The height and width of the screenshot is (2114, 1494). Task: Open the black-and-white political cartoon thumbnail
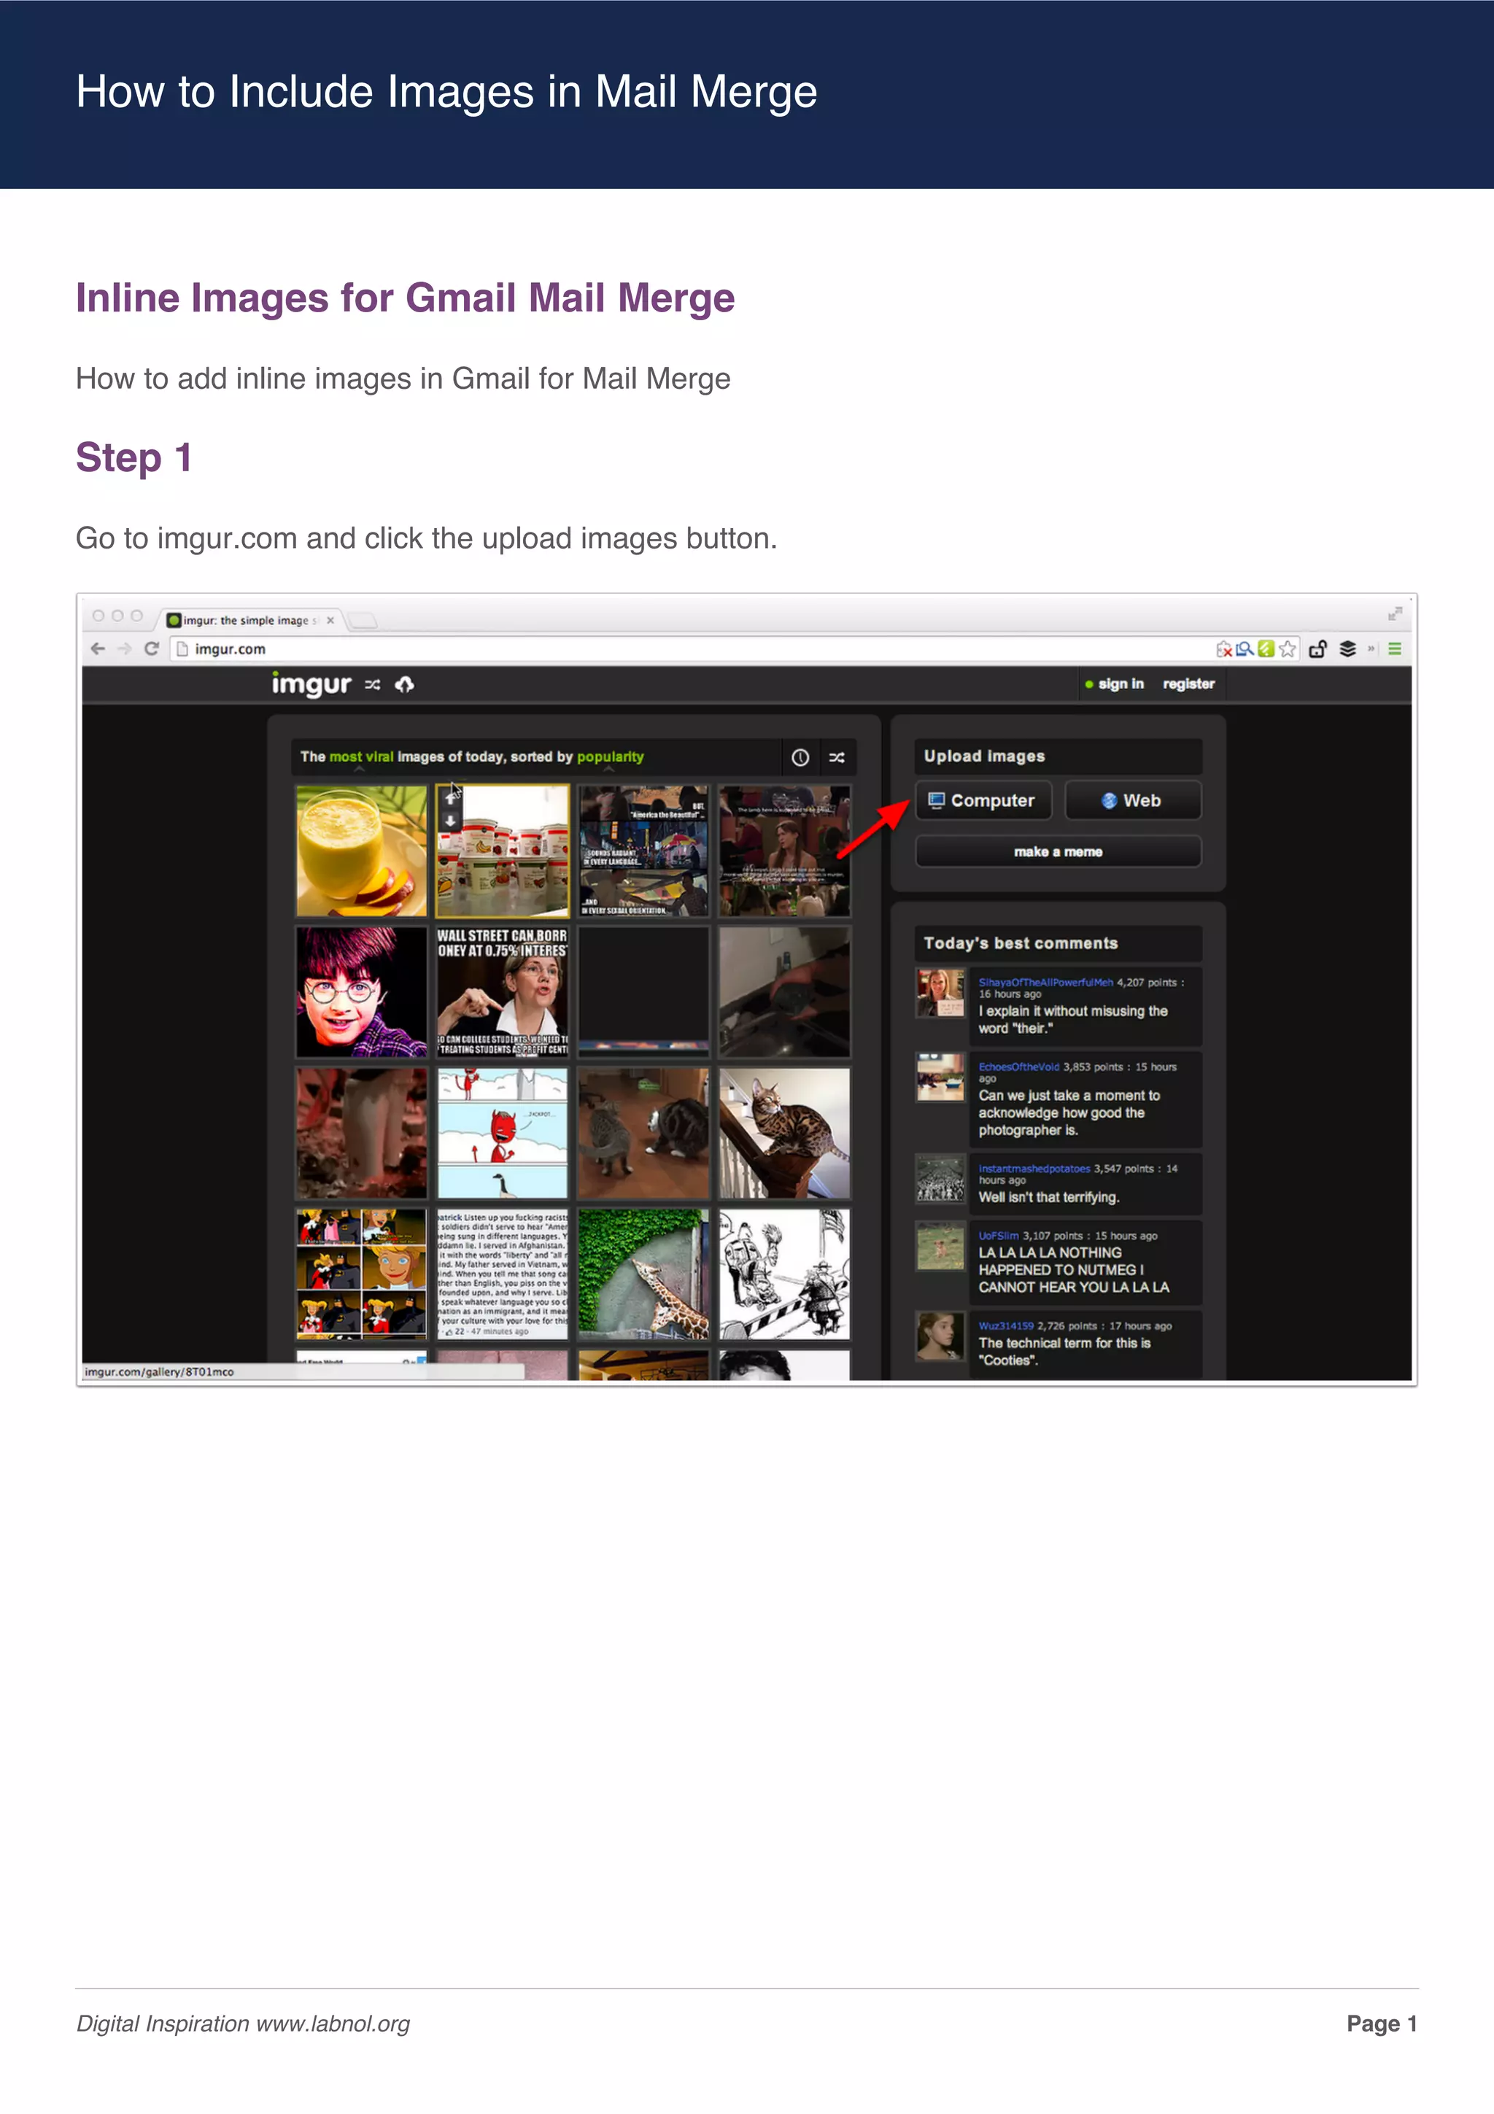[x=784, y=1274]
